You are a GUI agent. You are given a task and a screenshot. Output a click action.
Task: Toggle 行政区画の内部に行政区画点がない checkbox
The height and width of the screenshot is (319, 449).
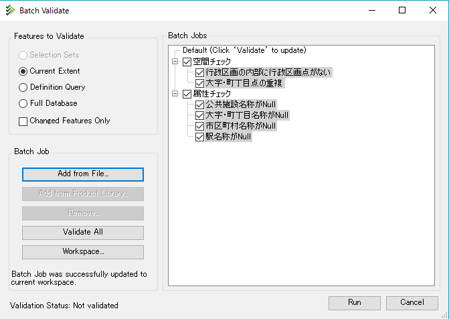click(199, 72)
